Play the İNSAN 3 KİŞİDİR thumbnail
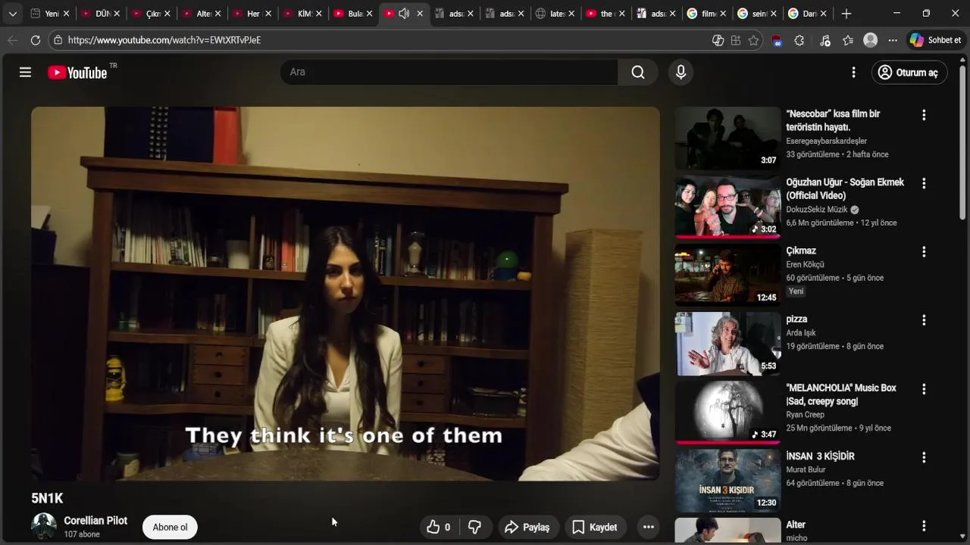Screen dimensions: 970x545 pyautogui.click(x=727, y=481)
